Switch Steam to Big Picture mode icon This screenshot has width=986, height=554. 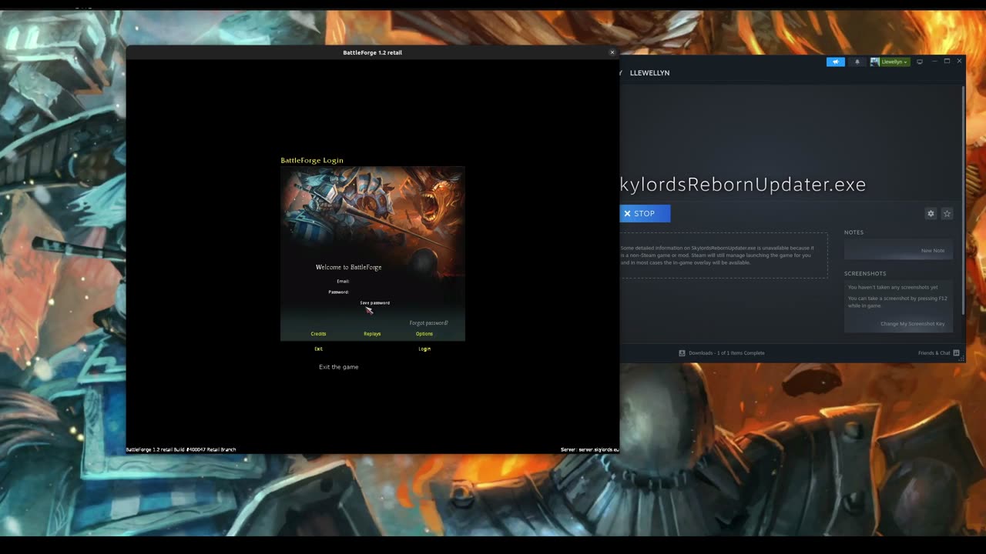pos(920,62)
